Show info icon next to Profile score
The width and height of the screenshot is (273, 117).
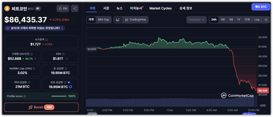point(25,96)
